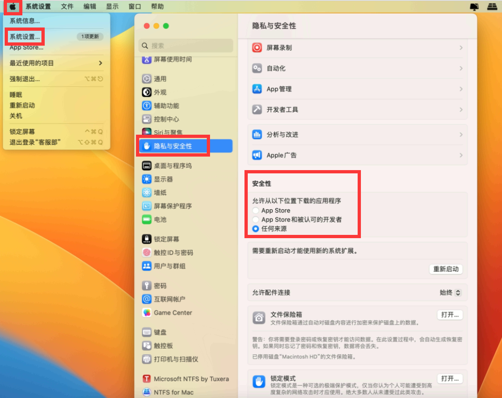Screen dimensions: 502x398
Task: Open 屏幕录制 icon in privacy list
Action: [x=257, y=48]
